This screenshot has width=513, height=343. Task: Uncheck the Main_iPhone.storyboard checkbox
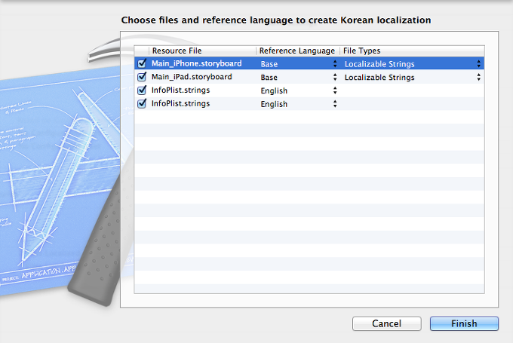click(142, 63)
